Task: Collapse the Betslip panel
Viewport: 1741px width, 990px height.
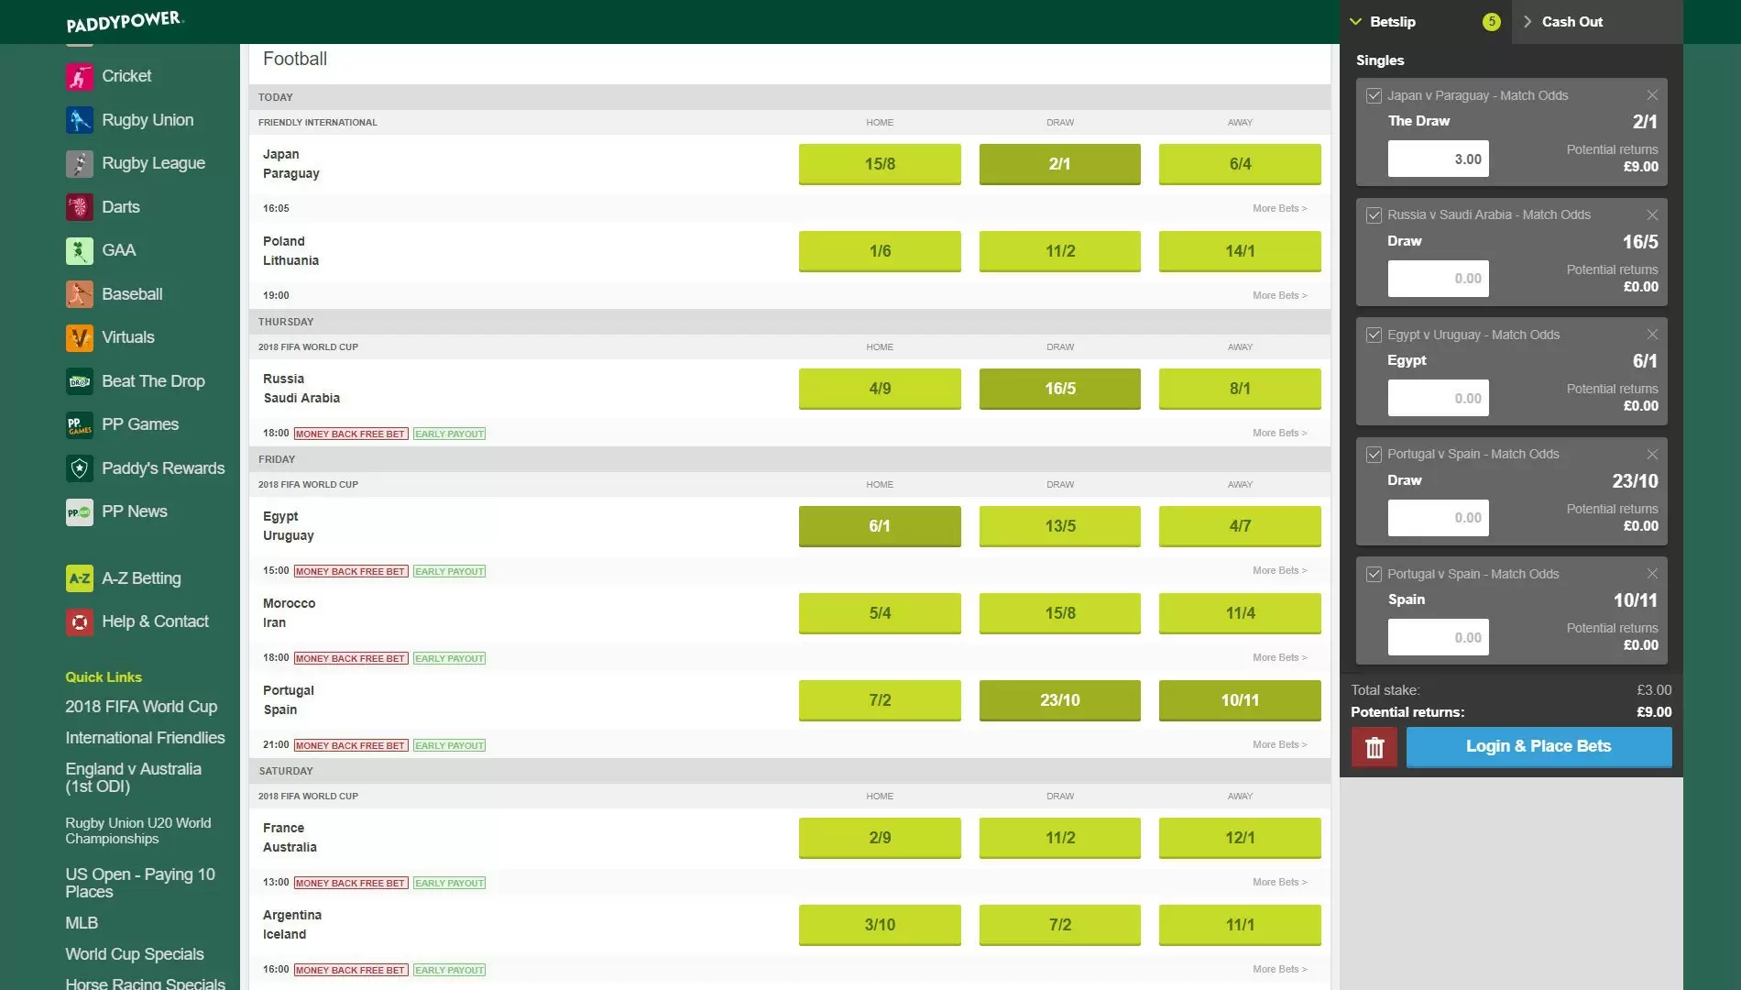Action: click(x=1426, y=22)
